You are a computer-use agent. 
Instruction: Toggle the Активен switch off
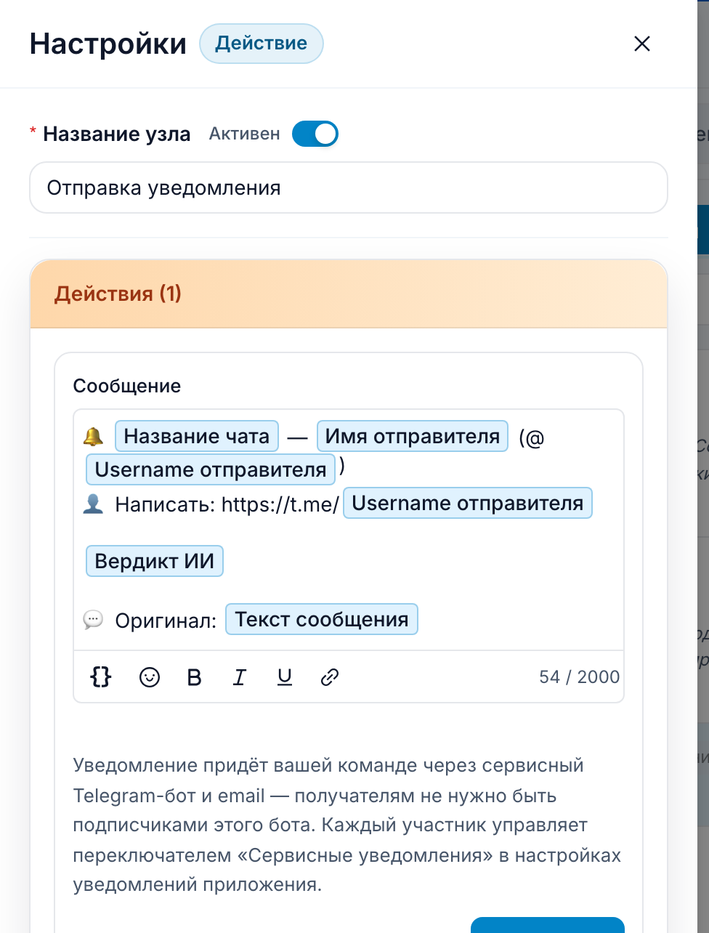315,134
